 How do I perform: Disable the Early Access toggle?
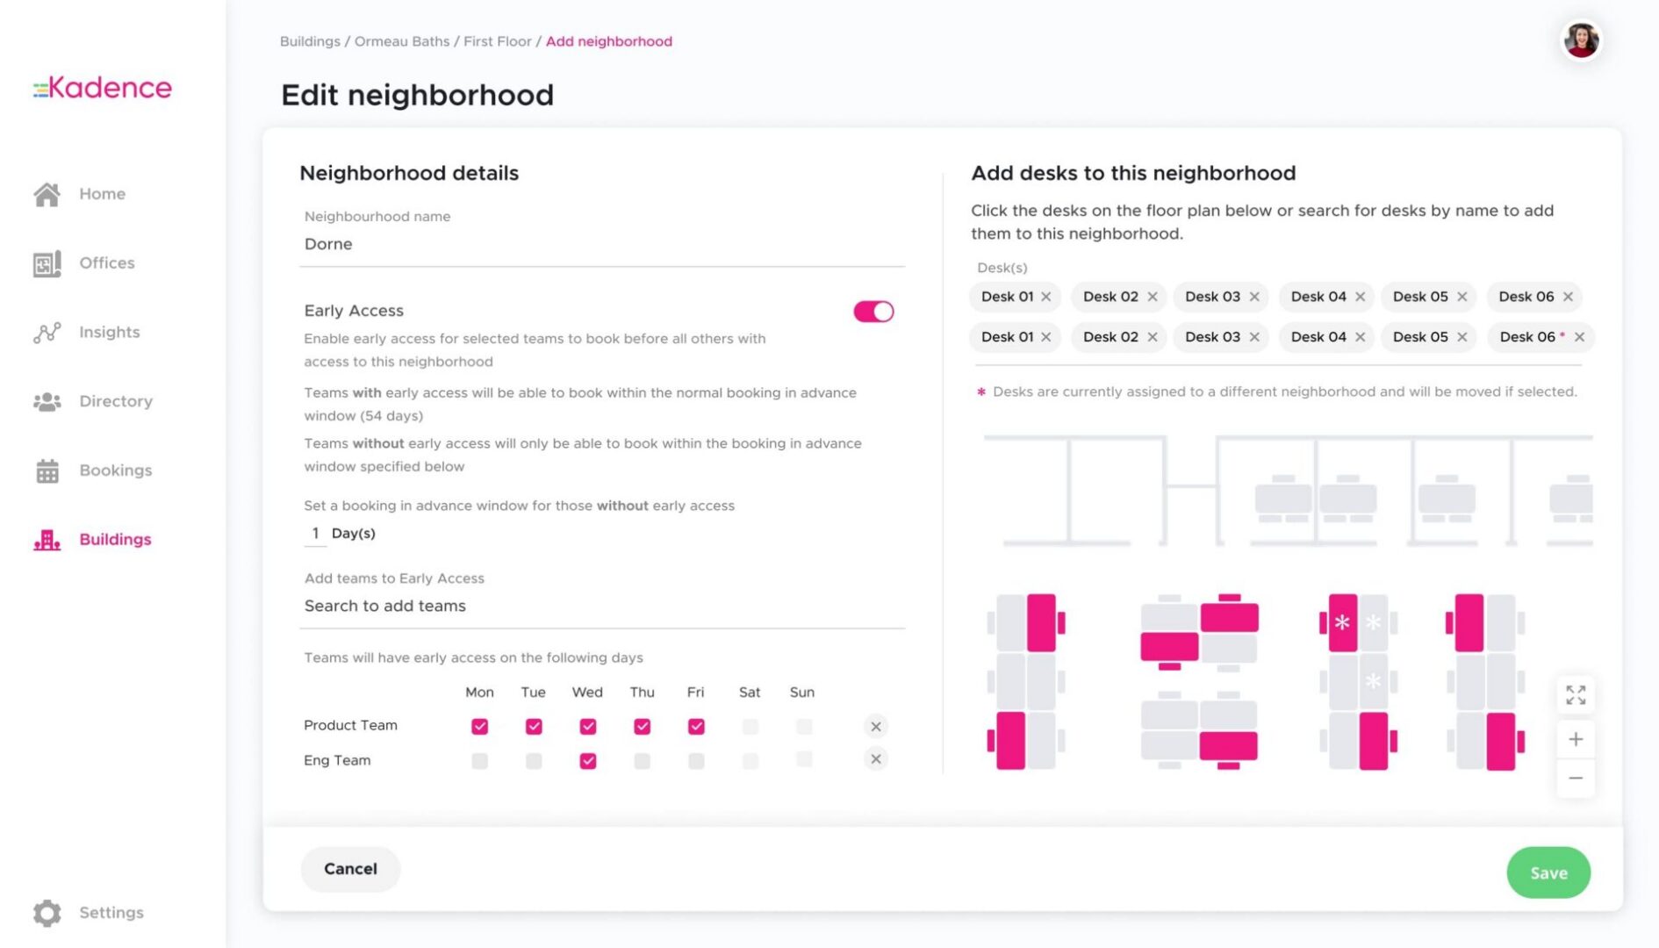point(873,312)
